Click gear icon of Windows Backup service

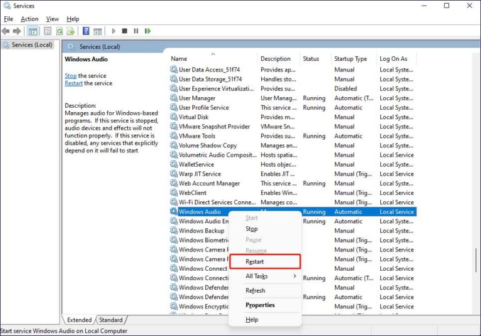[174, 231]
